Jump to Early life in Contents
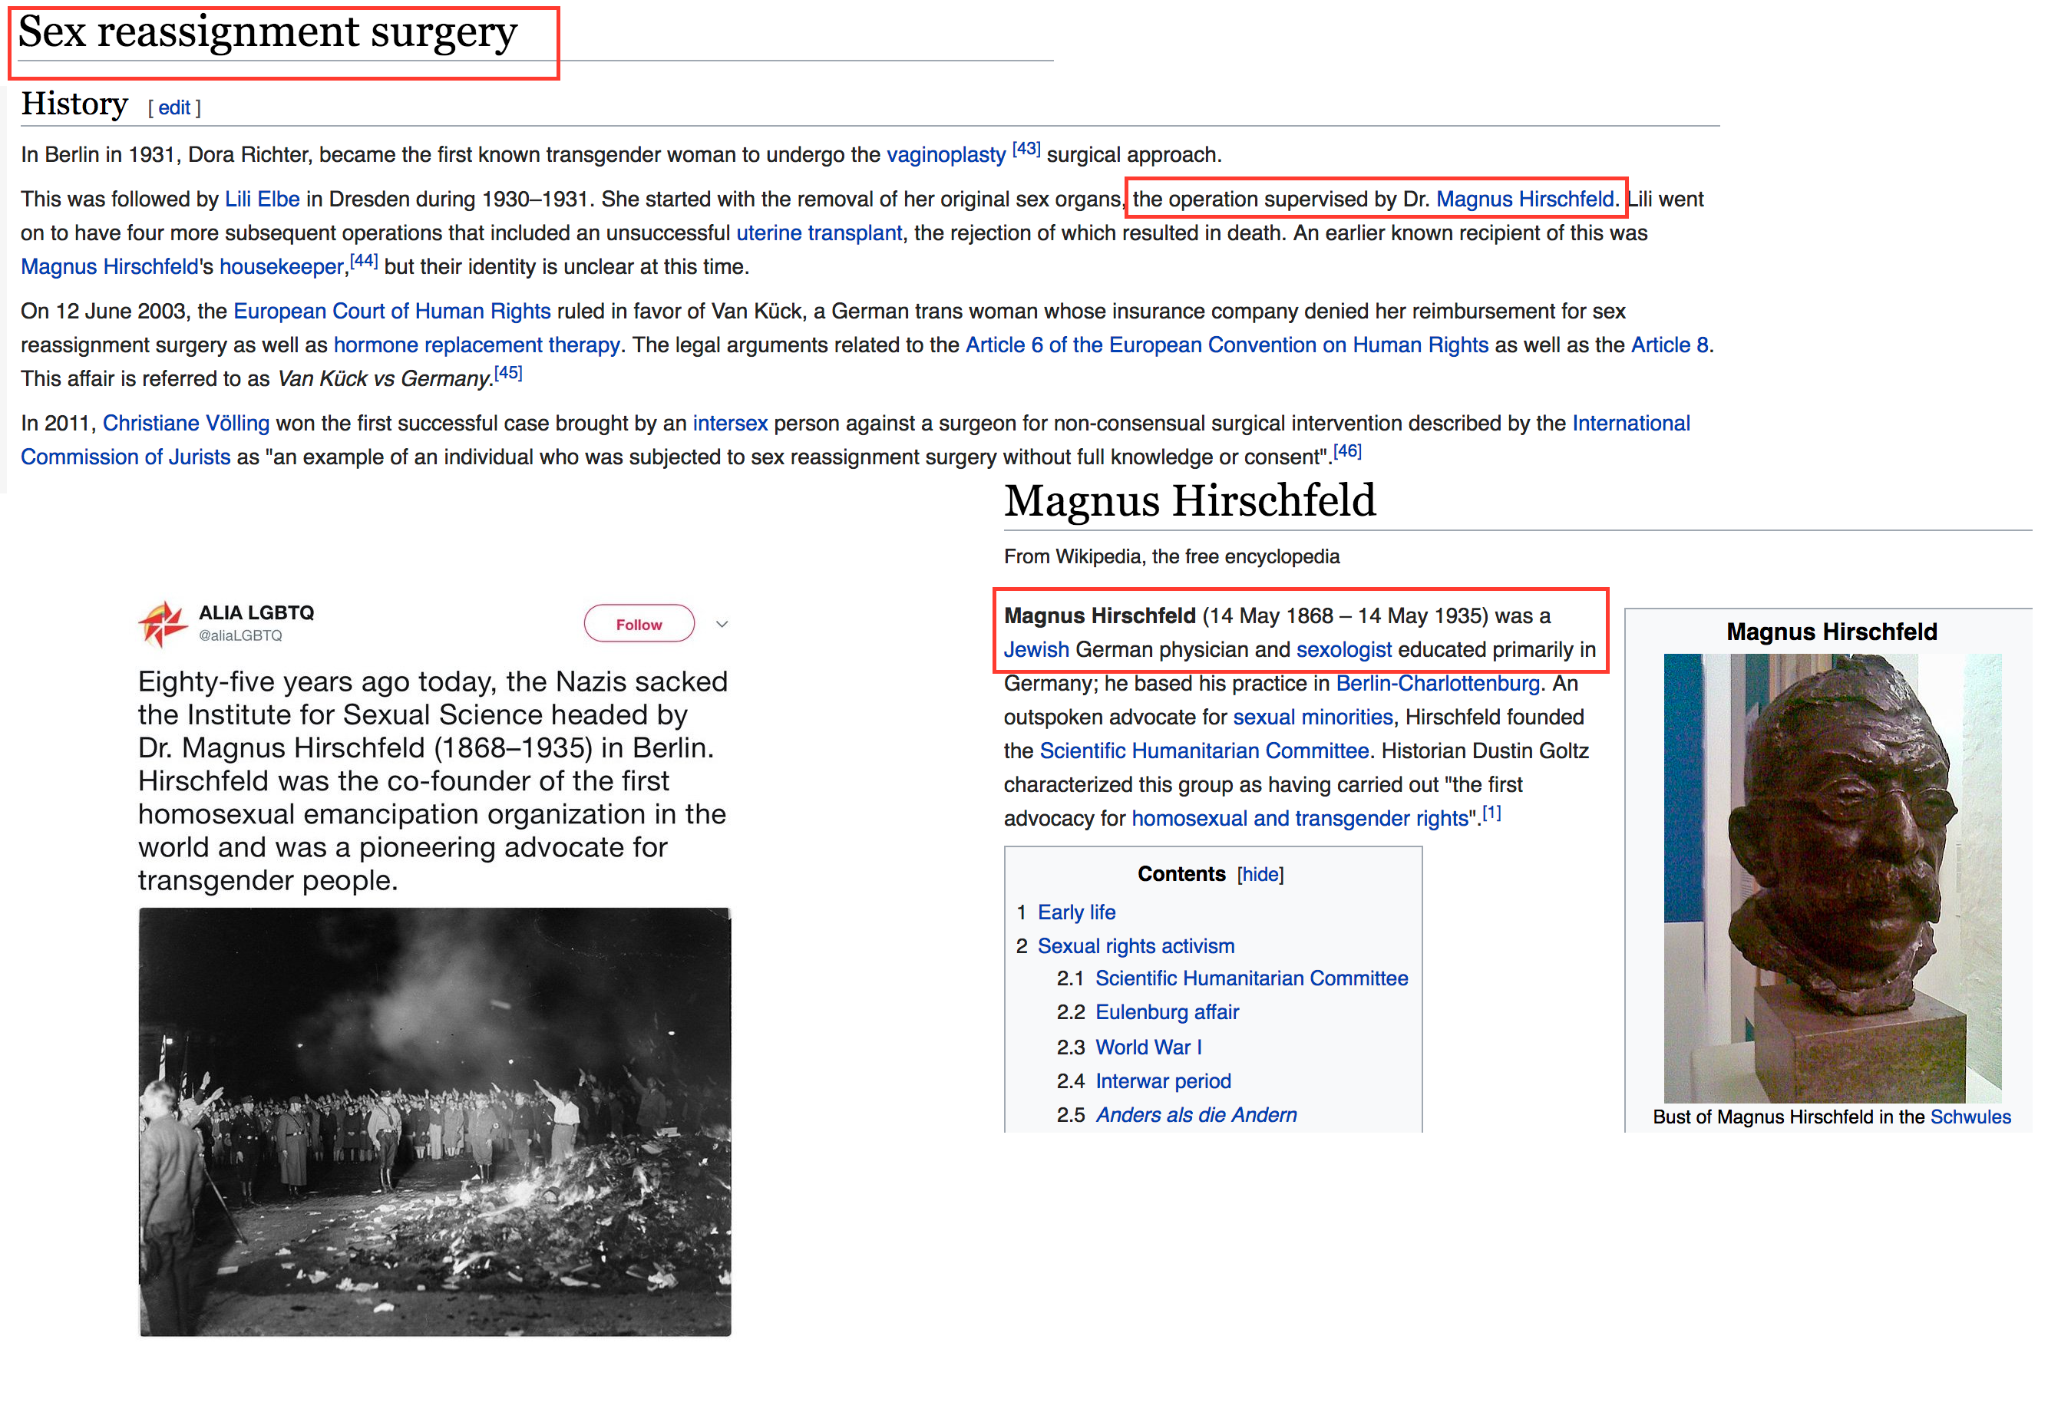 click(1076, 912)
